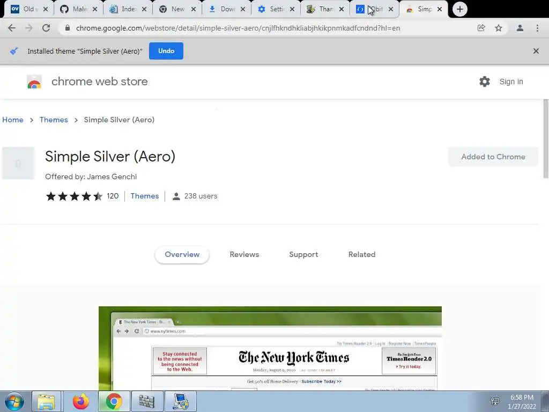Click the browser forward arrow
The width and height of the screenshot is (549, 412).
[29, 28]
